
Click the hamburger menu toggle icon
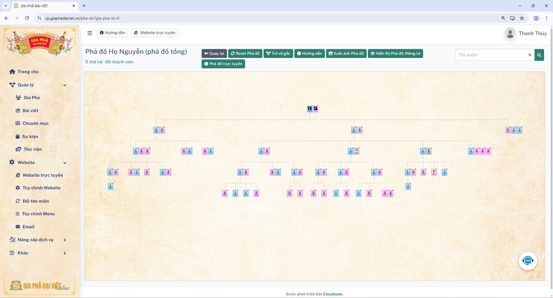(x=90, y=33)
